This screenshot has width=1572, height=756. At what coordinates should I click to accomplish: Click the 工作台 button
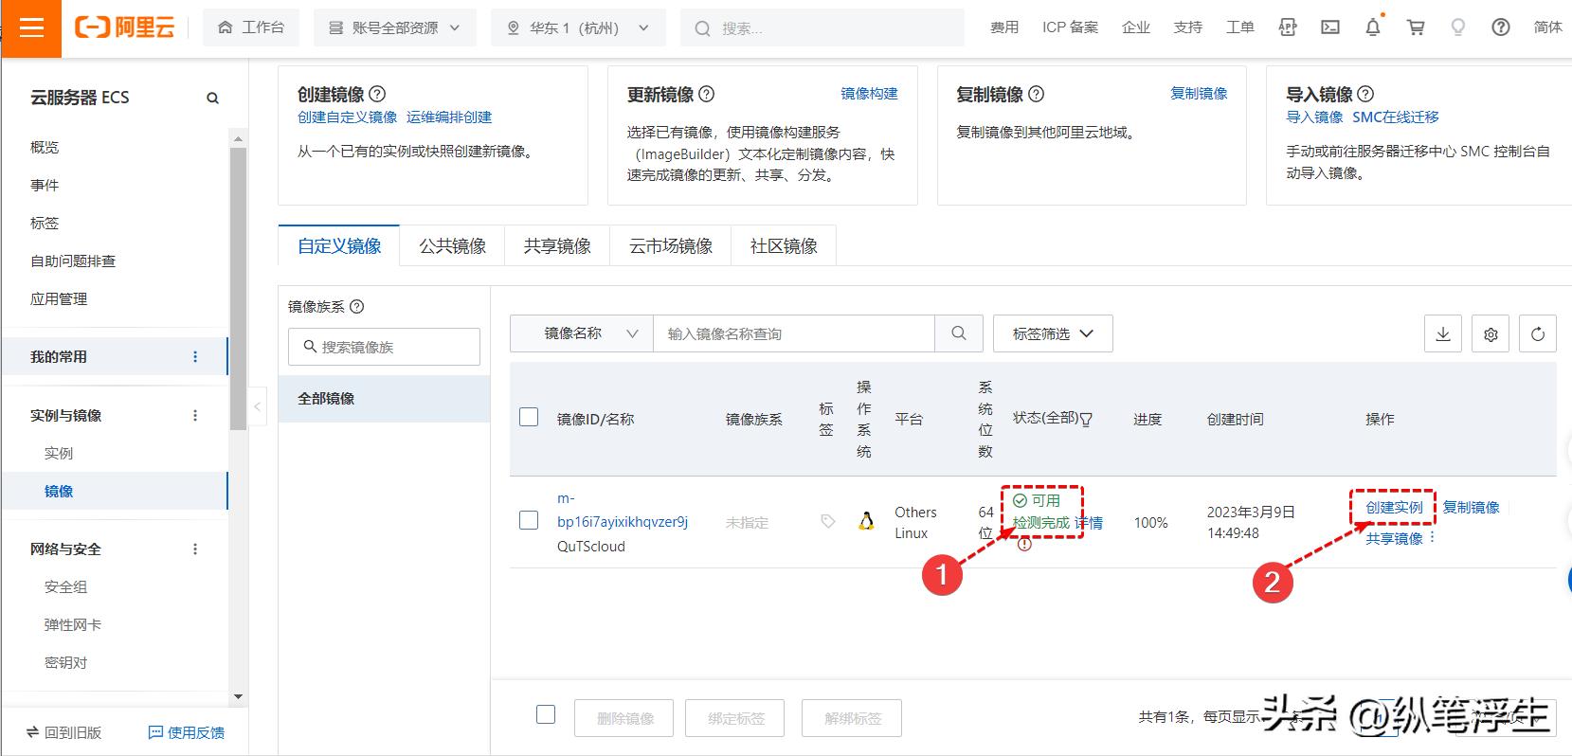pyautogui.click(x=251, y=27)
